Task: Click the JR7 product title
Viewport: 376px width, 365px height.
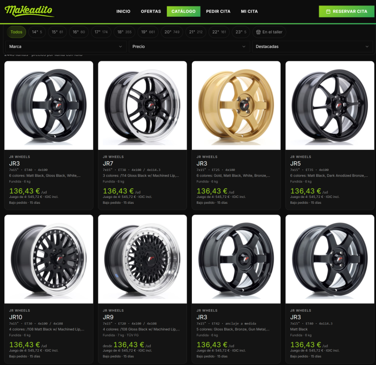Action: (108, 164)
